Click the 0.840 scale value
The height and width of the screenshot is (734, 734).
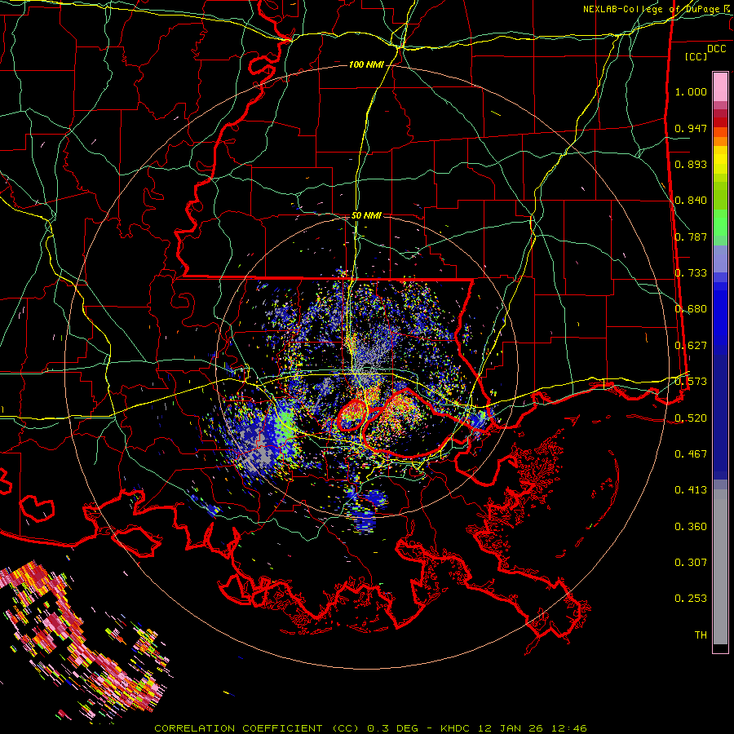pyautogui.click(x=691, y=201)
